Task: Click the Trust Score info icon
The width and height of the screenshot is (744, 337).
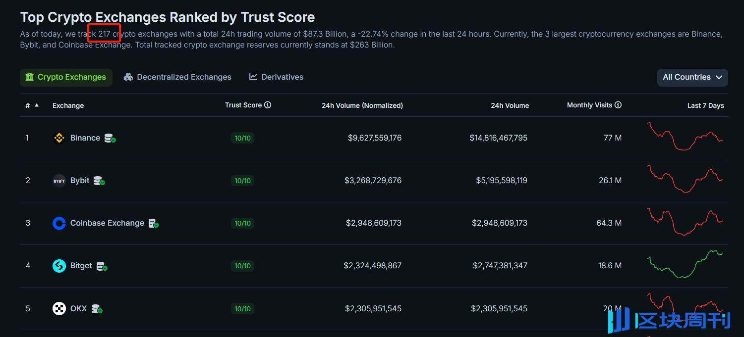Action: coord(268,105)
